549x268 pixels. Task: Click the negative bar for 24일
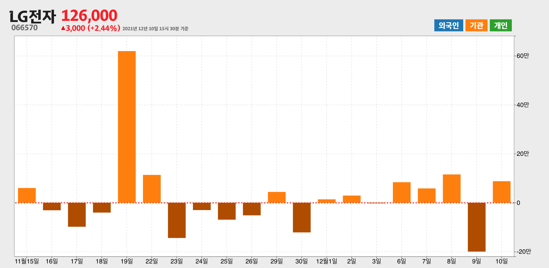(202, 206)
